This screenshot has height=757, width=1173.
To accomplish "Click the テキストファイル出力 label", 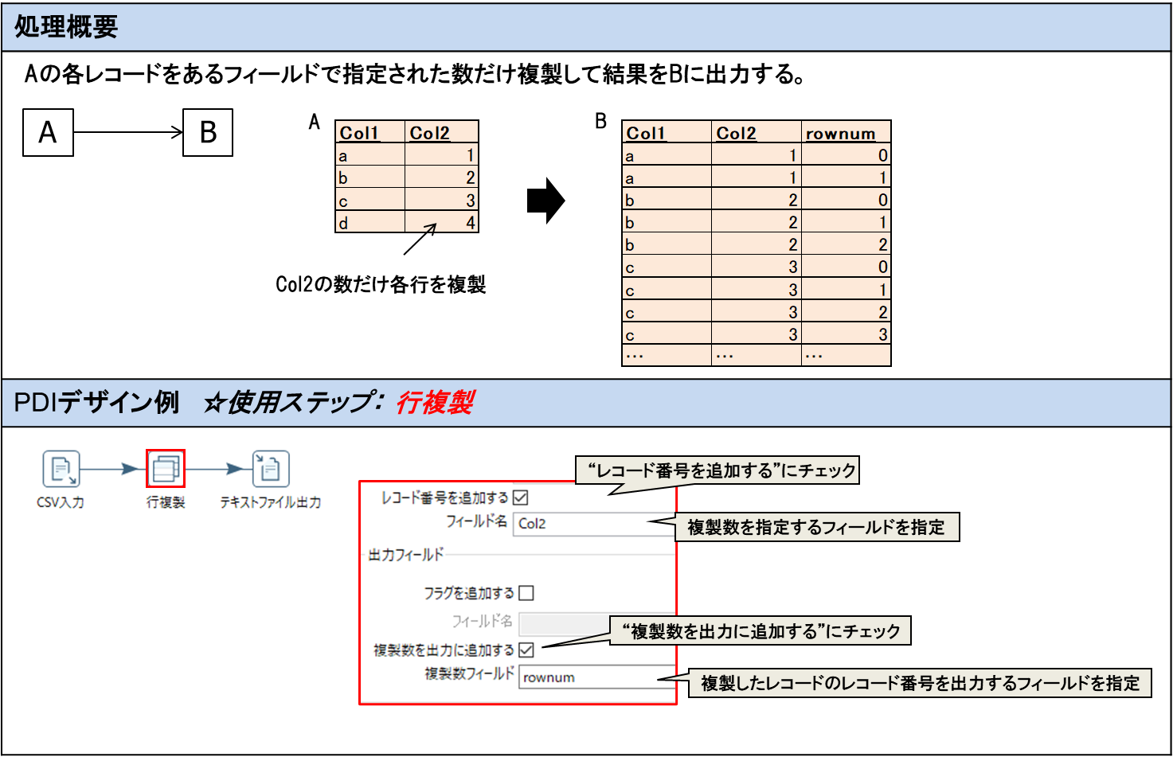I will [271, 502].
